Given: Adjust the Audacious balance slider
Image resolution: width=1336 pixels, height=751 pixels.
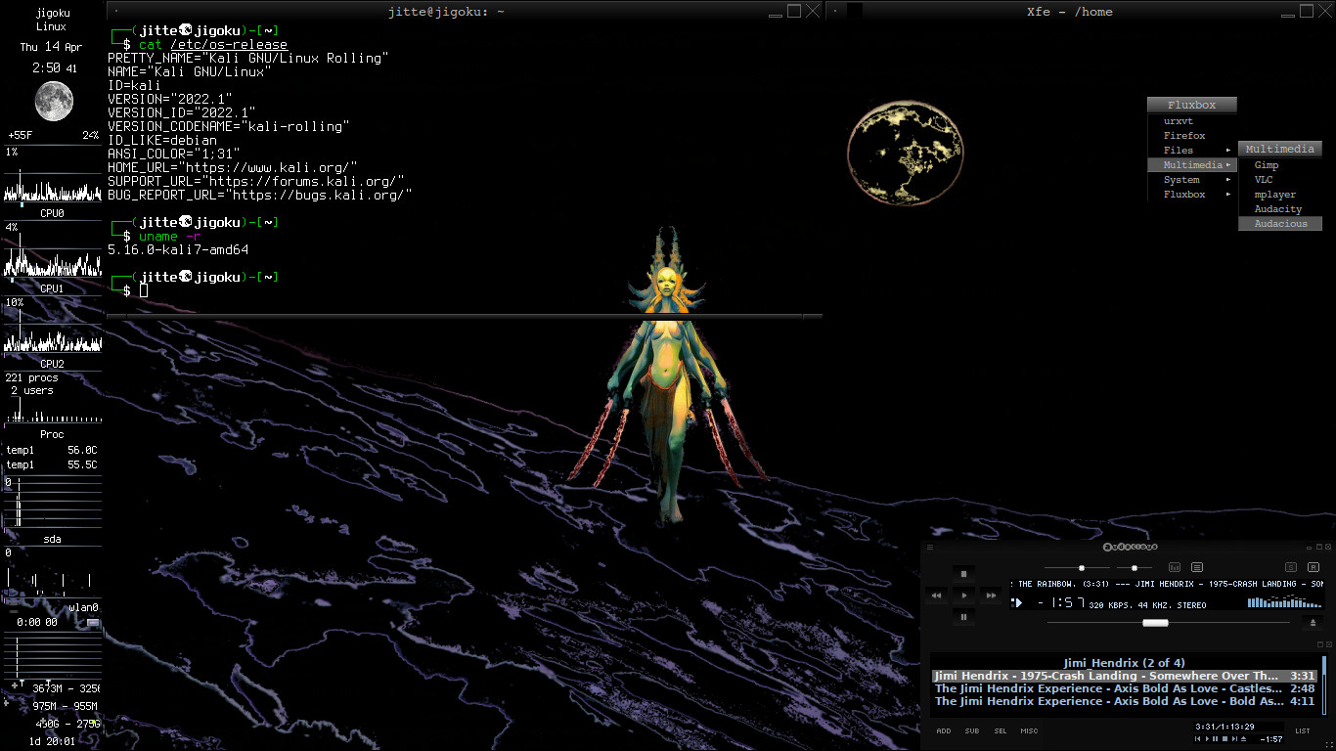Looking at the screenshot, I should (1135, 568).
